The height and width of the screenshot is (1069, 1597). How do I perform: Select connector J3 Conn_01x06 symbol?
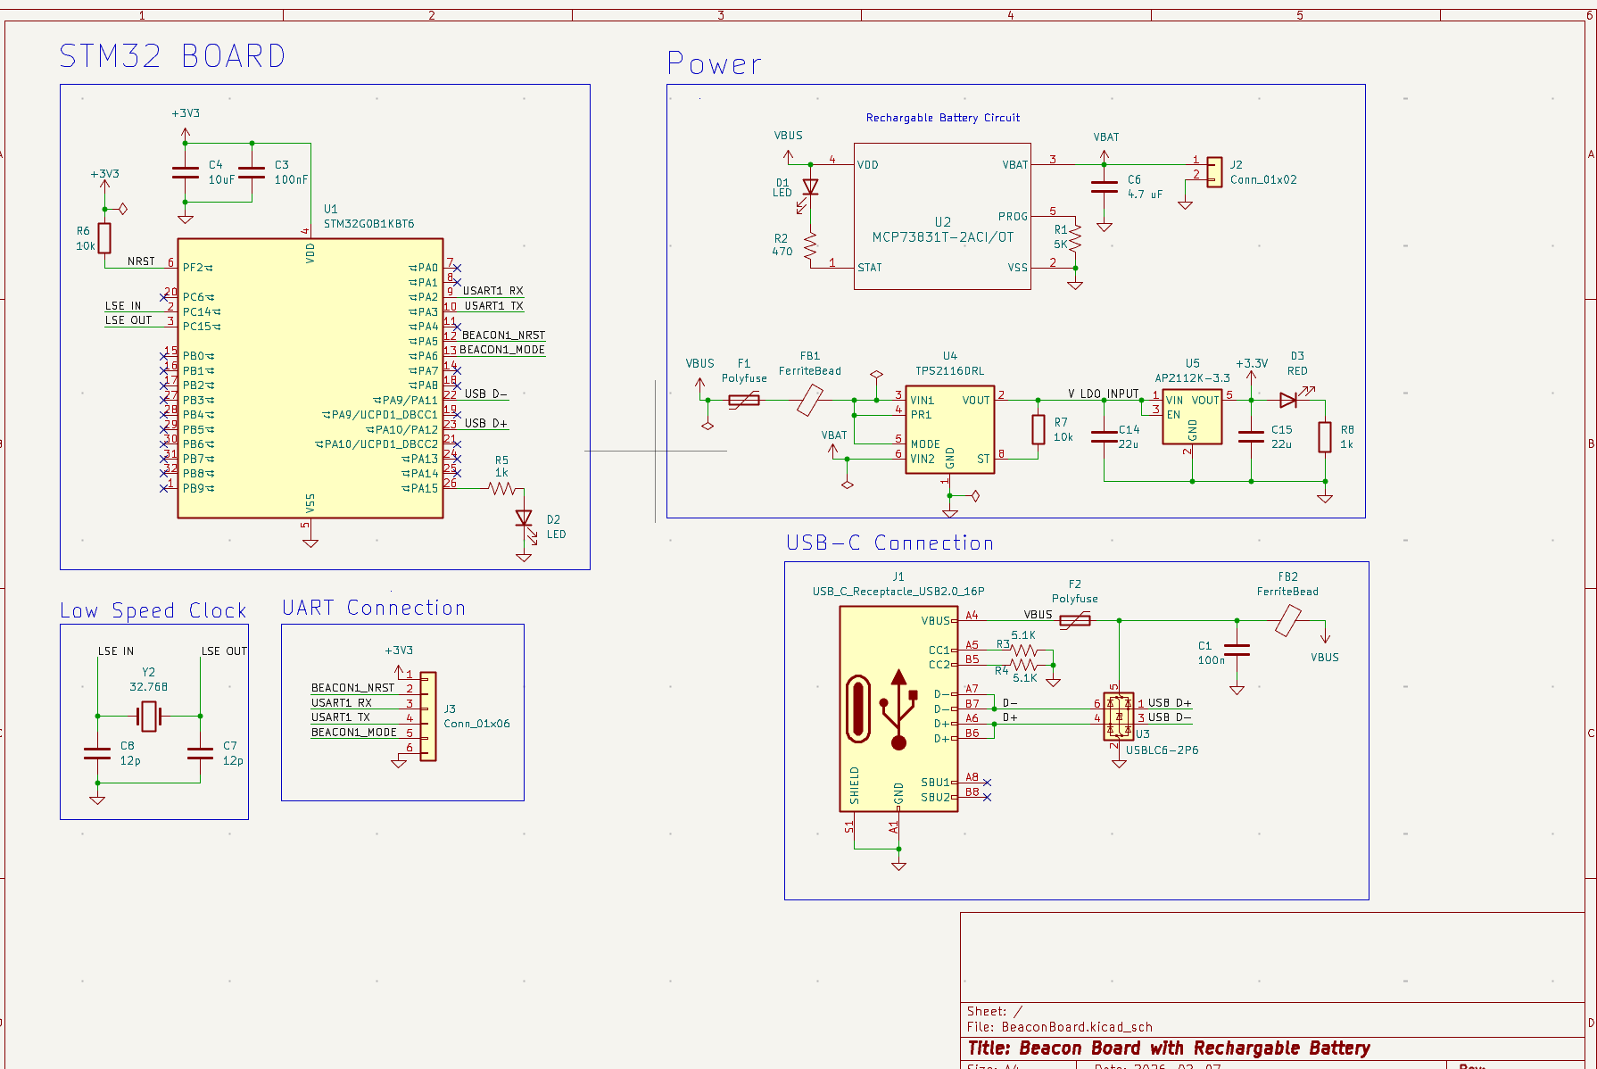[430, 714]
